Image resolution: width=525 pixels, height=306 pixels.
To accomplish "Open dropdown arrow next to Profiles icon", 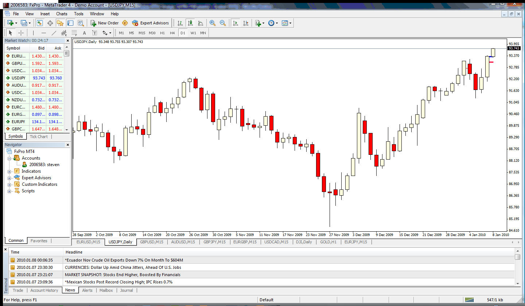I will [x=30, y=23].
